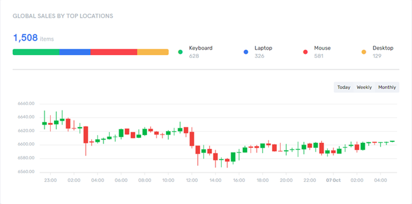Image resolution: width=412 pixels, height=204 pixels.
Task: Click the 08:00 x-axis label
Action: (144, 180)
